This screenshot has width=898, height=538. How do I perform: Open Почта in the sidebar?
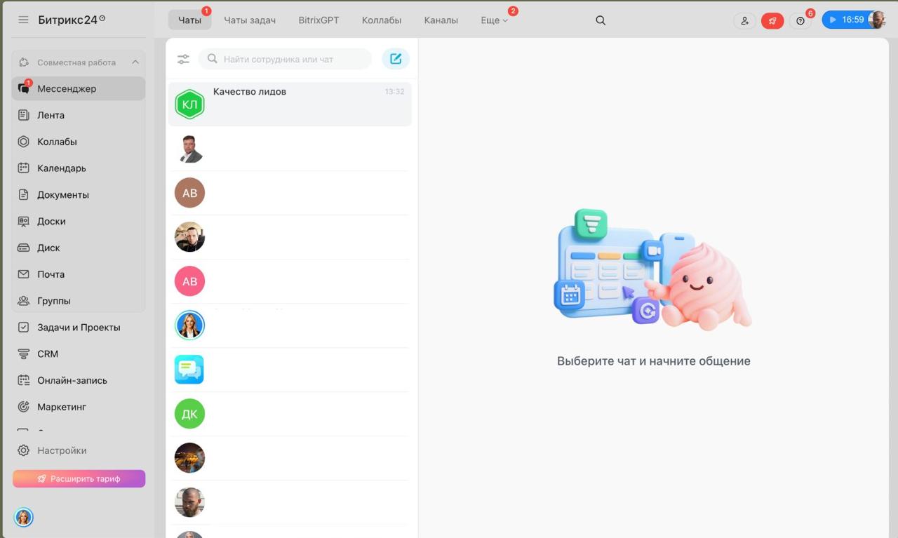click(79, 274)
